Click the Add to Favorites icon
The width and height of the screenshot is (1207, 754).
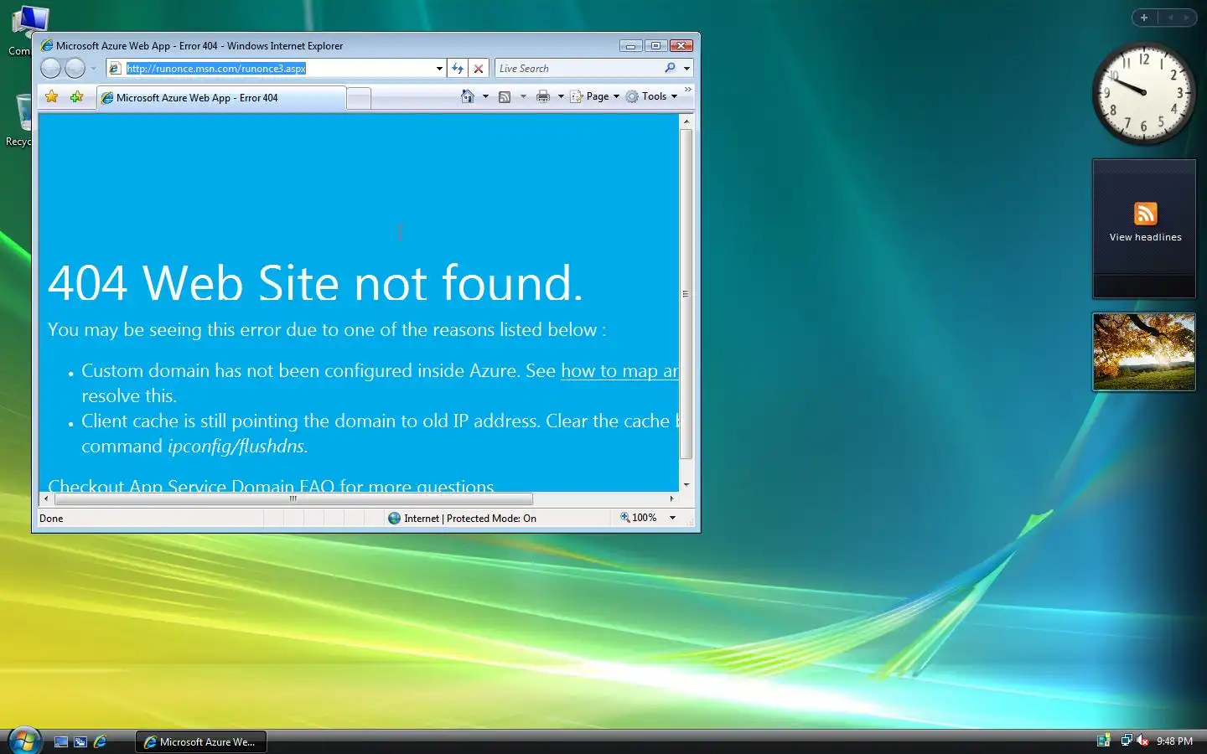[x=76, y=97]
